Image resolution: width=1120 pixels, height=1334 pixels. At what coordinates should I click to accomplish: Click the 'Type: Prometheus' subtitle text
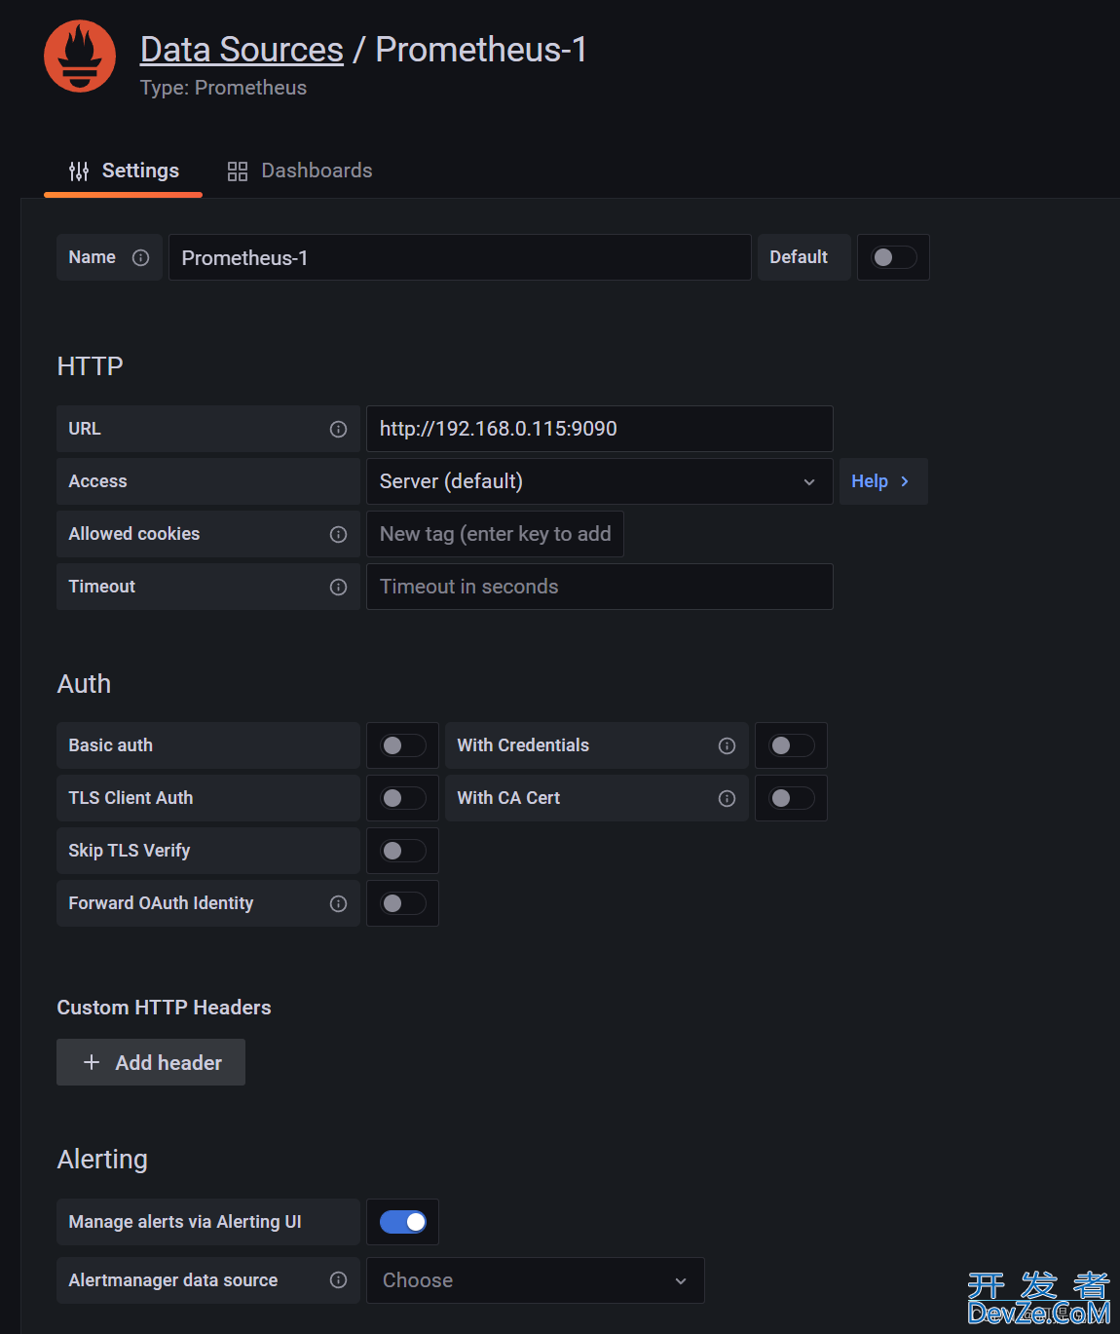[223, 88]
